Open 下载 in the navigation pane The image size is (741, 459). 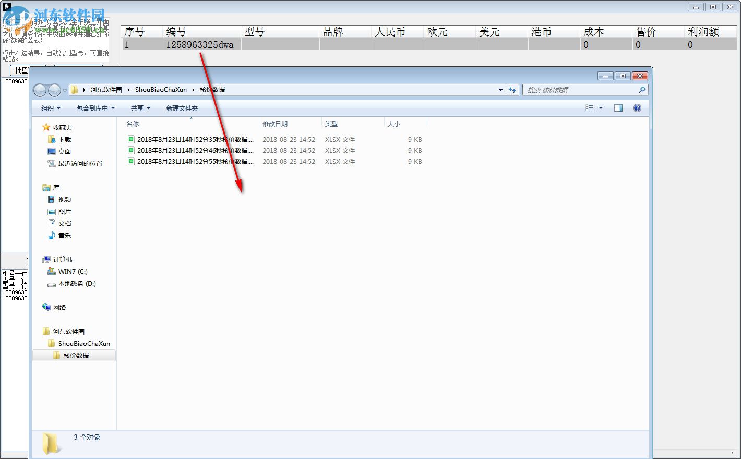point(65,139)
